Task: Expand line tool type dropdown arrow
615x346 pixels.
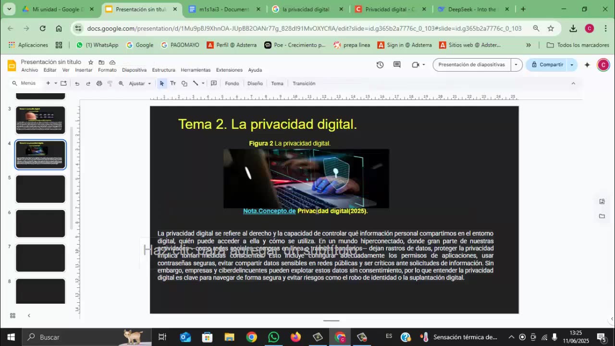Action: [x=203, y=83]
